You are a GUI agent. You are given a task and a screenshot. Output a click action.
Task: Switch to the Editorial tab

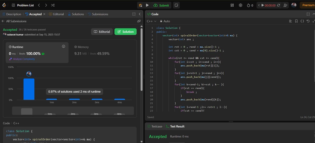pos(56,14)
